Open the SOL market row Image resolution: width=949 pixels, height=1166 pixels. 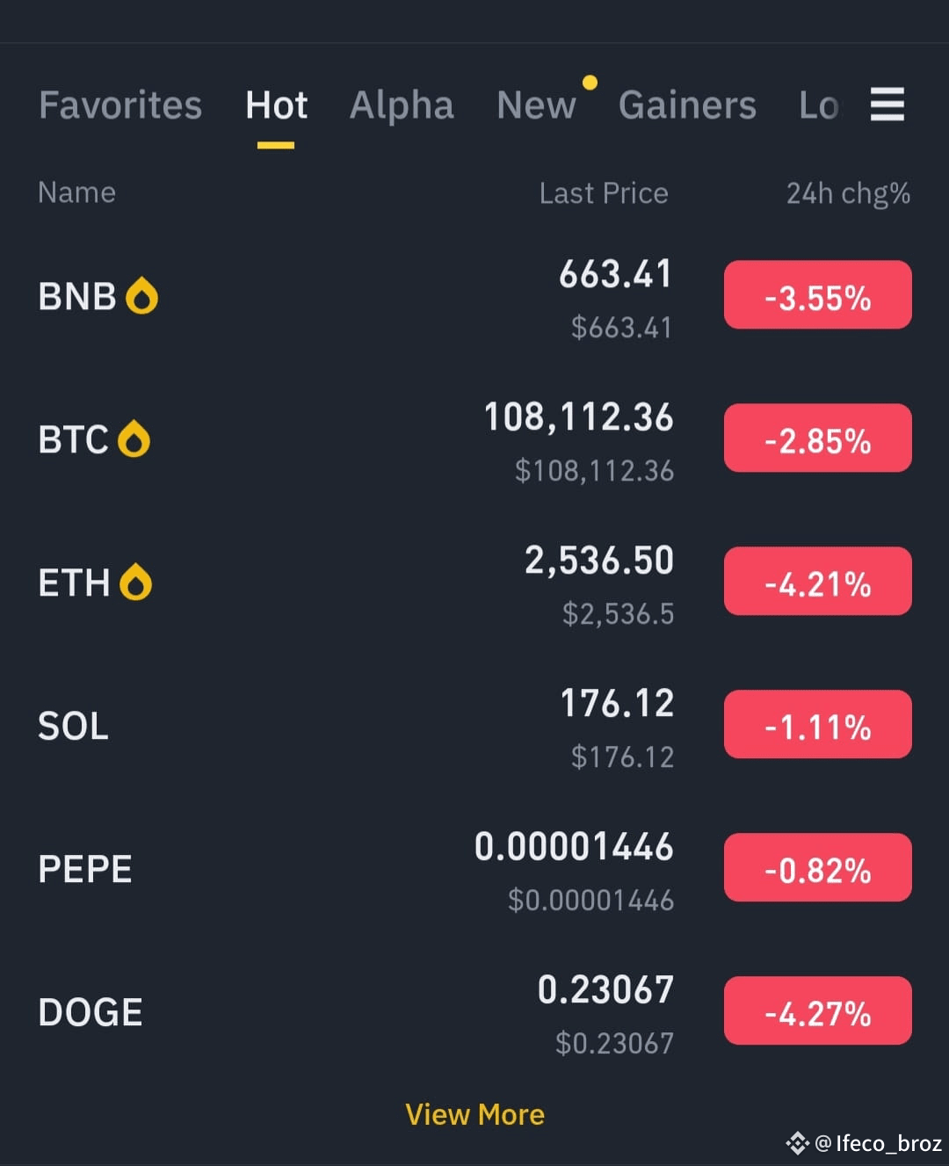click(474, 726)
